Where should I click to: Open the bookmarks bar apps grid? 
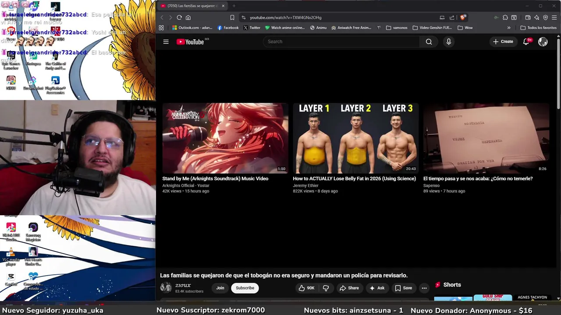161,28
